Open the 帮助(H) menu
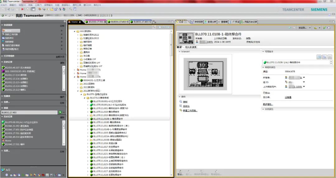This screenshot has height=178, width=336. point(97,5)
